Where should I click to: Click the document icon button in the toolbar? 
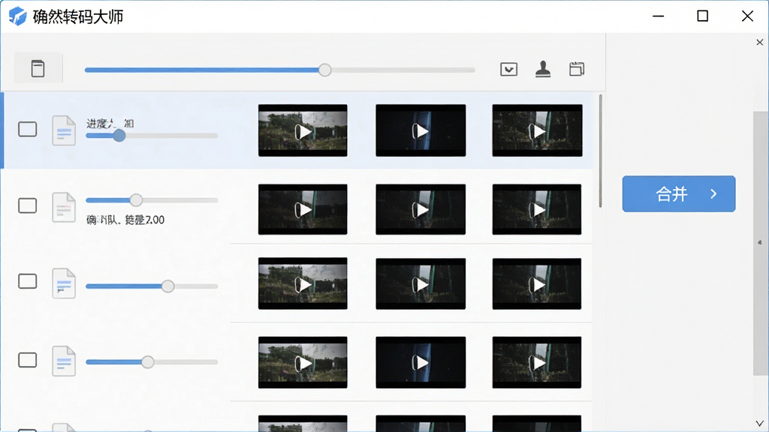(x=38, y=68)
